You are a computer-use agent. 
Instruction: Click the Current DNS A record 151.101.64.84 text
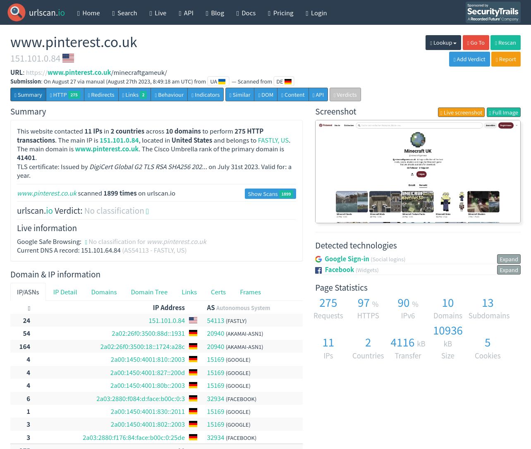(x=102, y=250)
